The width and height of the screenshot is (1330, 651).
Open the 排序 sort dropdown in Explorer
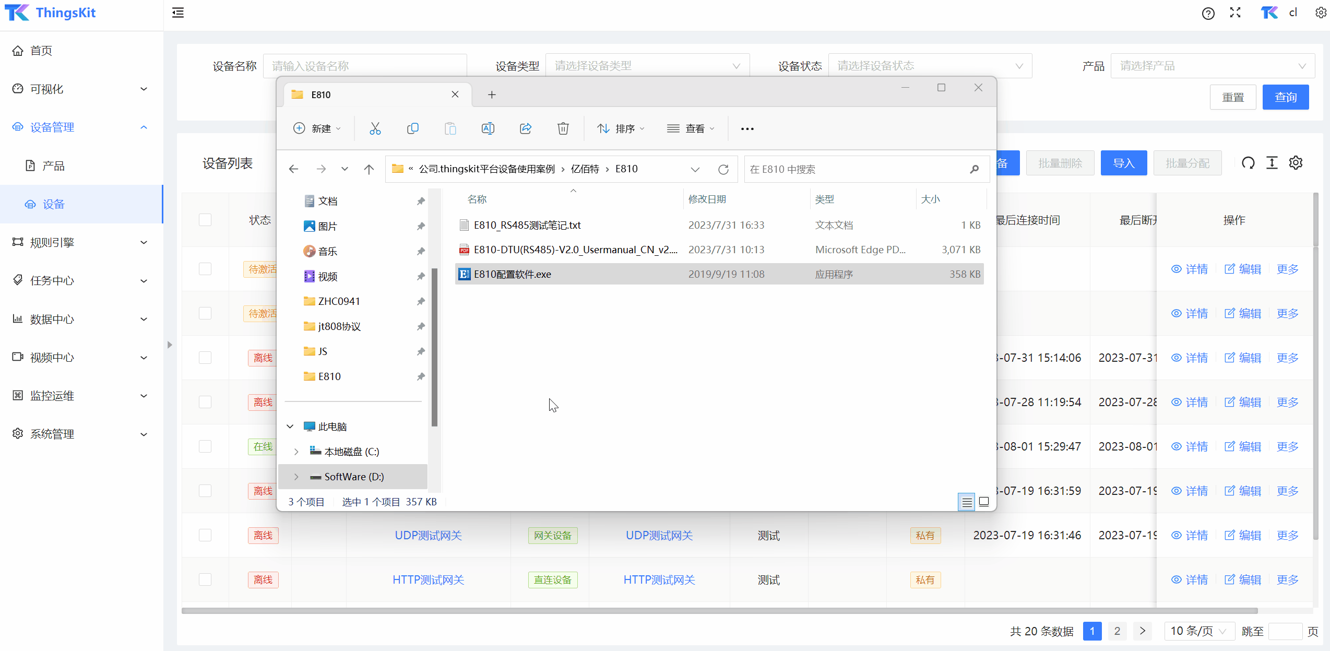(x=621, y=128)
